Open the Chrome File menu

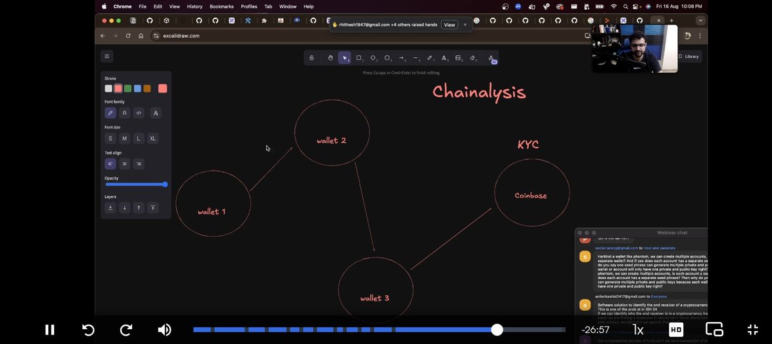point(142,6)
